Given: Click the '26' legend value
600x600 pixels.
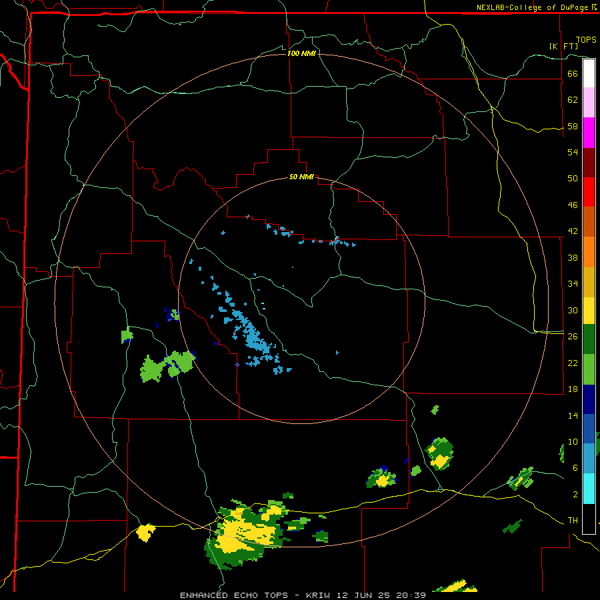Looking at the screenshot, I should [573, 337].
